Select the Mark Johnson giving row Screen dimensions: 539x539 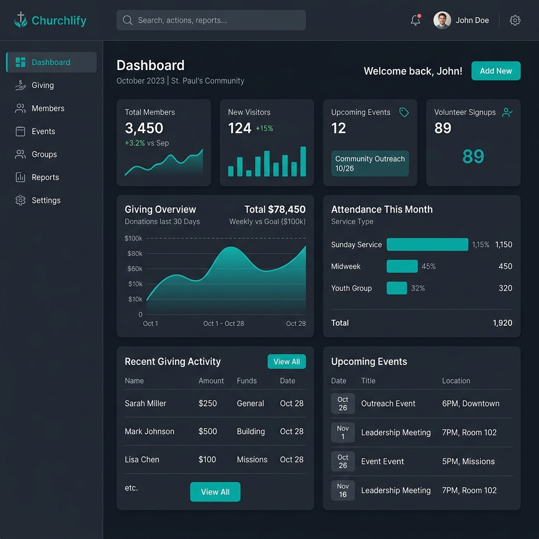point(215,432)
